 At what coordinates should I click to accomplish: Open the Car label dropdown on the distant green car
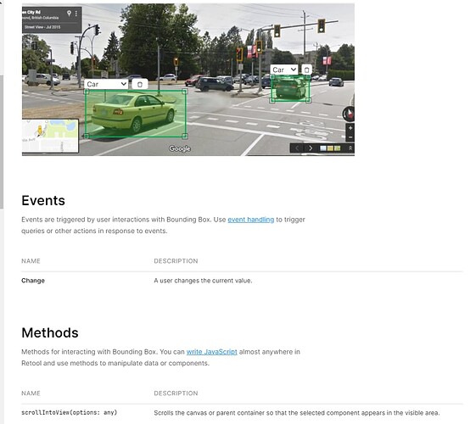(284, 70)
